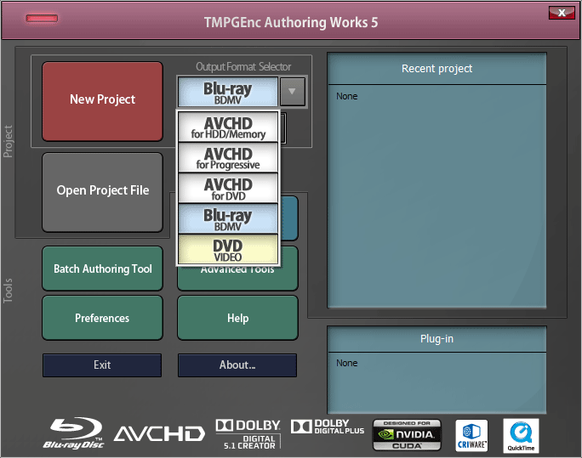Click the NVIDIA CUDA badge
This screenshot has height=458, width=582.
click(407, 435)
